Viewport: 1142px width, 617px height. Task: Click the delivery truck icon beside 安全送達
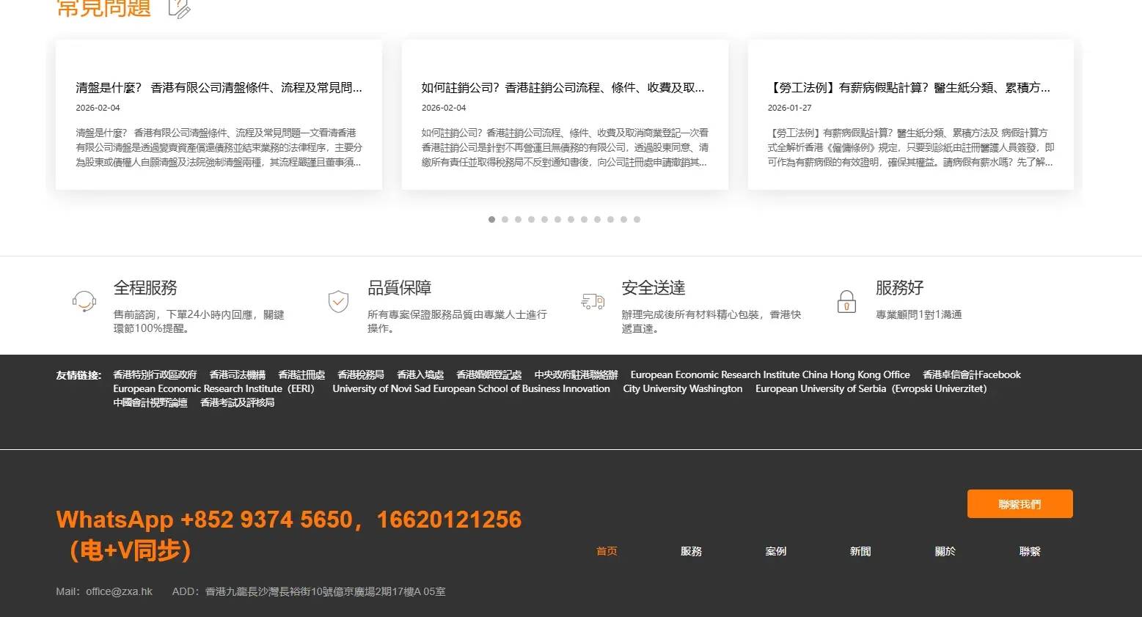592,301
